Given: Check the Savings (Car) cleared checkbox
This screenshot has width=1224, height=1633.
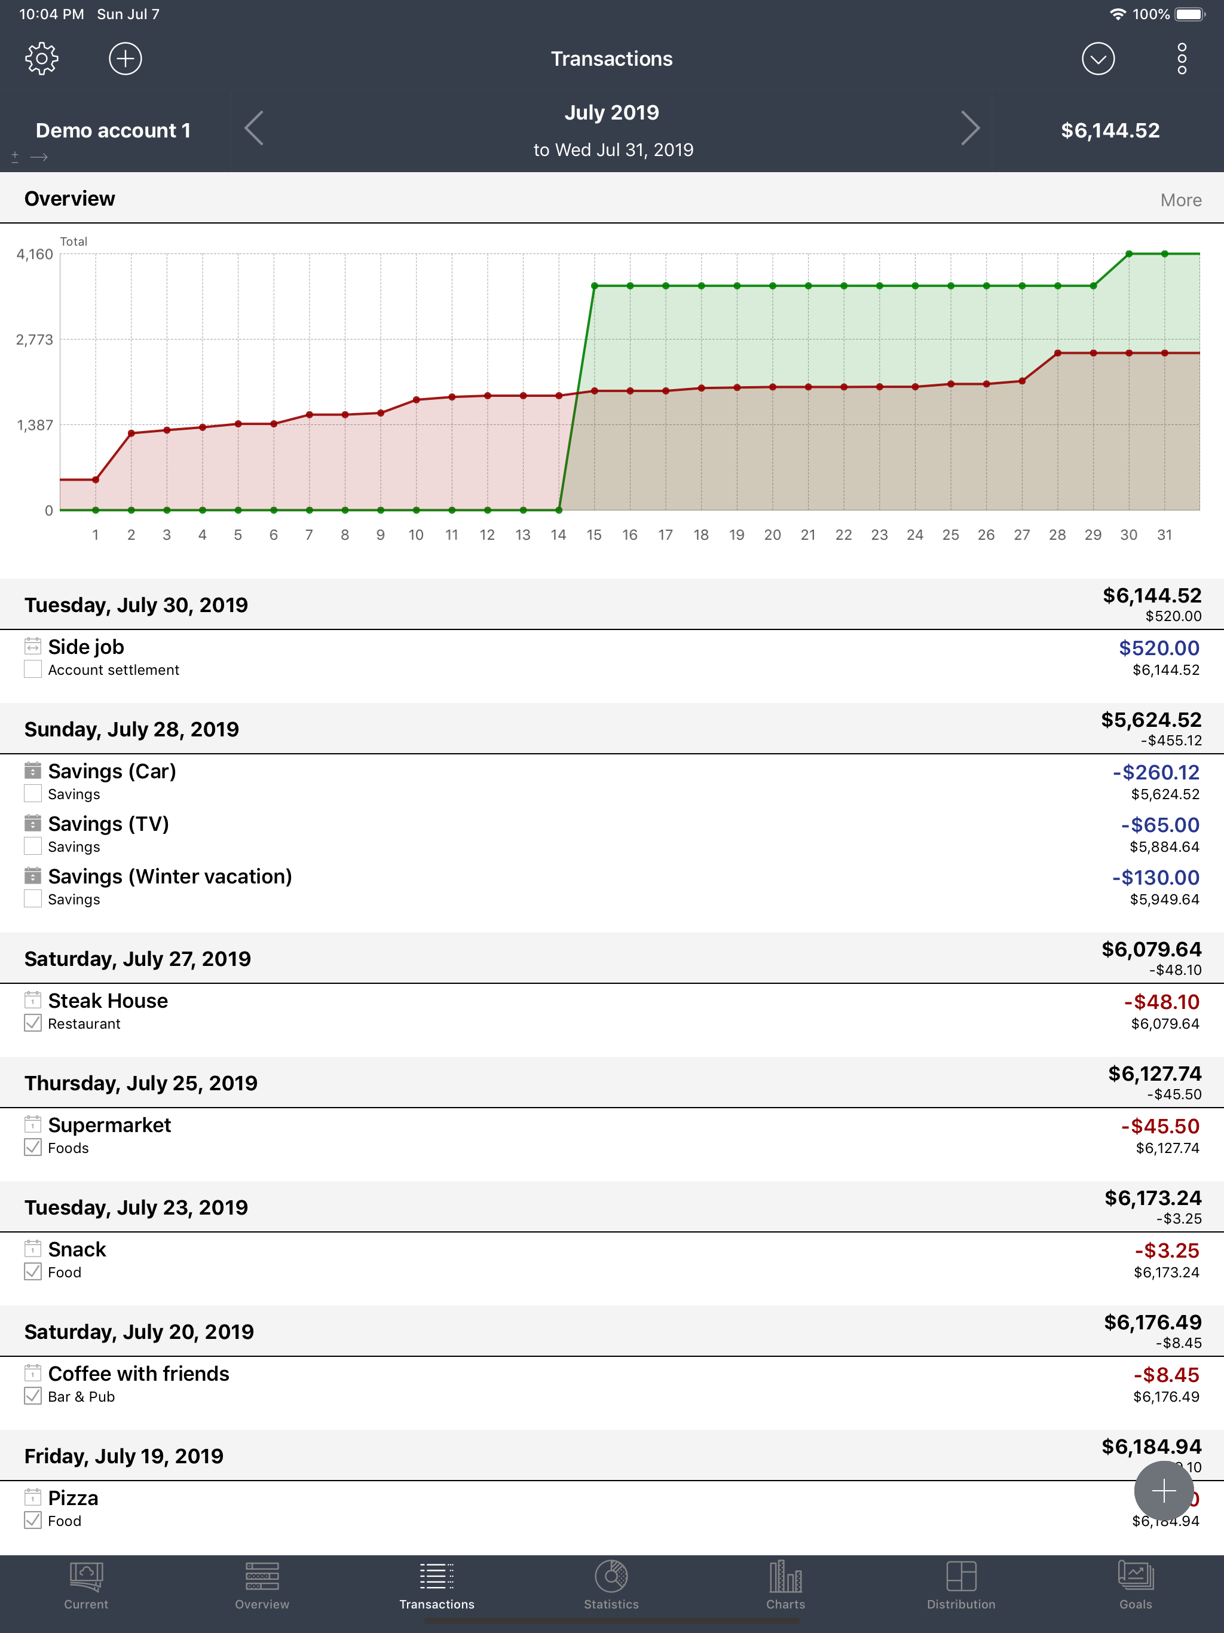Looking at the screenshot, I should click(32, 793).
